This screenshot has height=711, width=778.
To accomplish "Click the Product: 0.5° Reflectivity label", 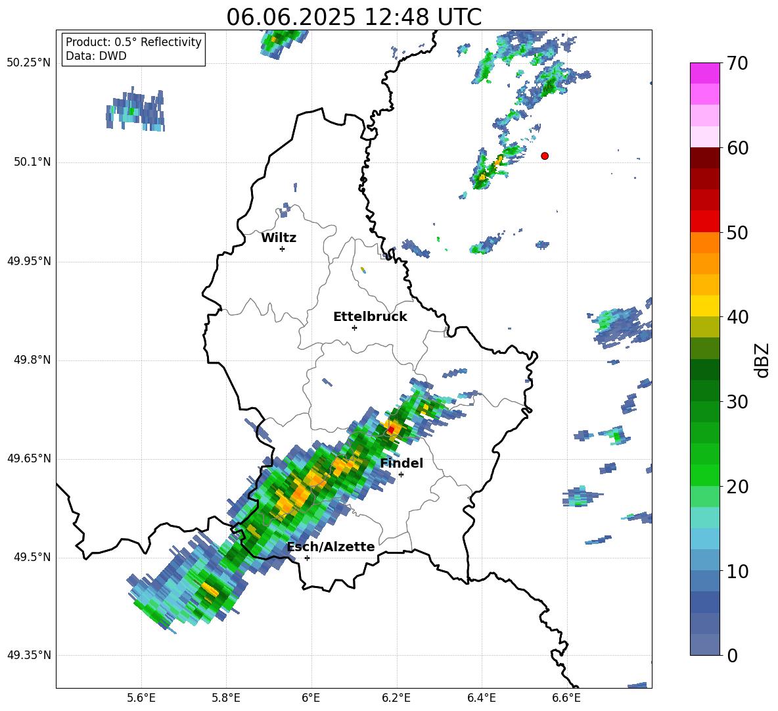I will [x=133, y=42].
